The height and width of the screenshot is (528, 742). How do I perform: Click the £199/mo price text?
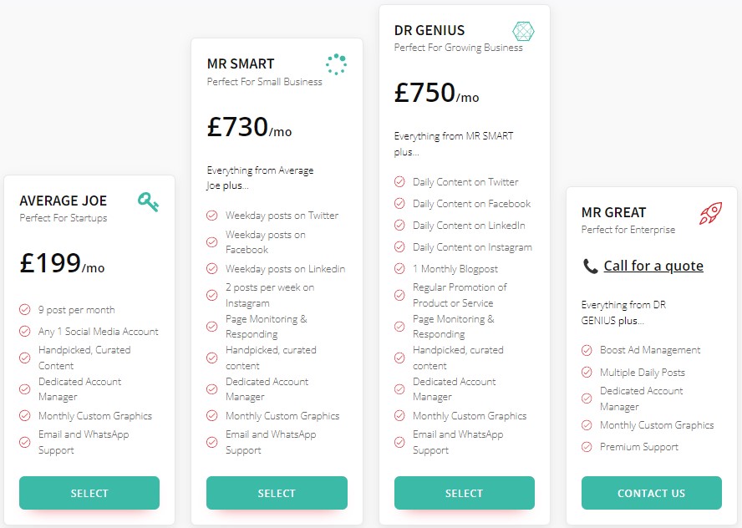tap(62, 264)
